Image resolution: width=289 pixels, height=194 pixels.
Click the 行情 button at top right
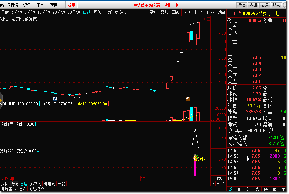242,5
